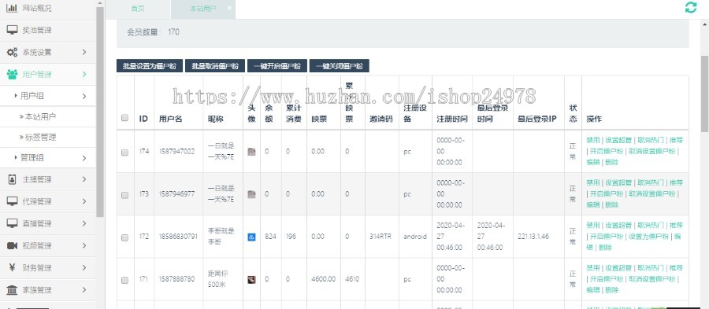The height and width of the screenshot is (309, 709).
Task: Click the 批量设置为僵尸粉 button
Action: pos(150,66)
